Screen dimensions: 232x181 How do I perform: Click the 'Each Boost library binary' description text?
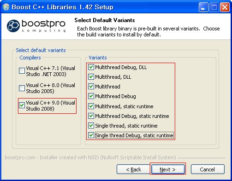(x=149, y=31)
